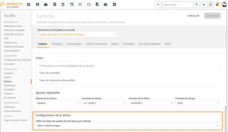Open the documents folder icon
Viewport: 228px width, 132px height.
click(89, 5)
